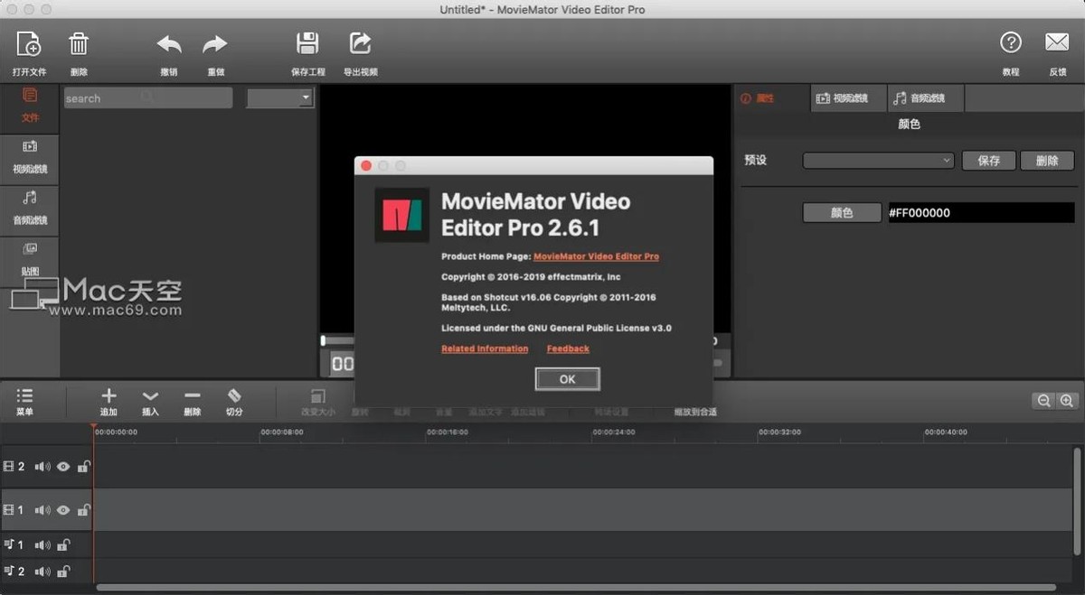
Task: Lock audio track 1 with padlock
Action: click(x=63, y=544)
